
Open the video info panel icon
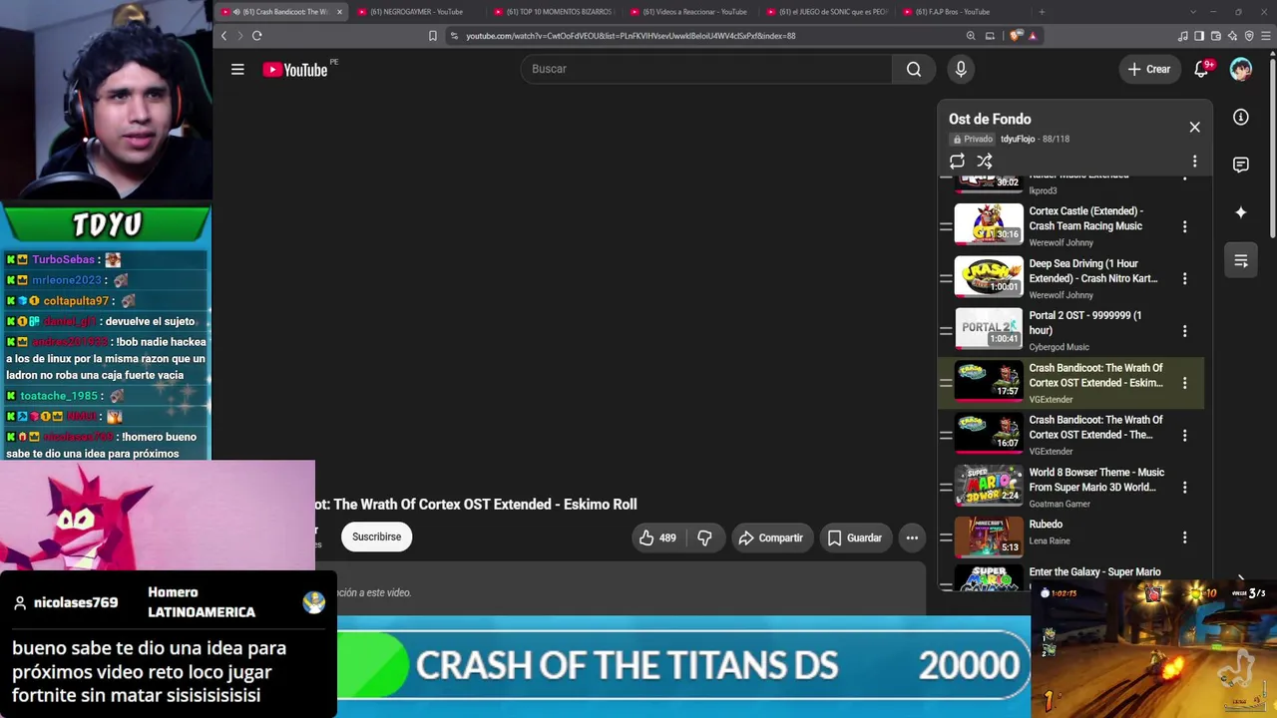click(x=1241, y=118)
